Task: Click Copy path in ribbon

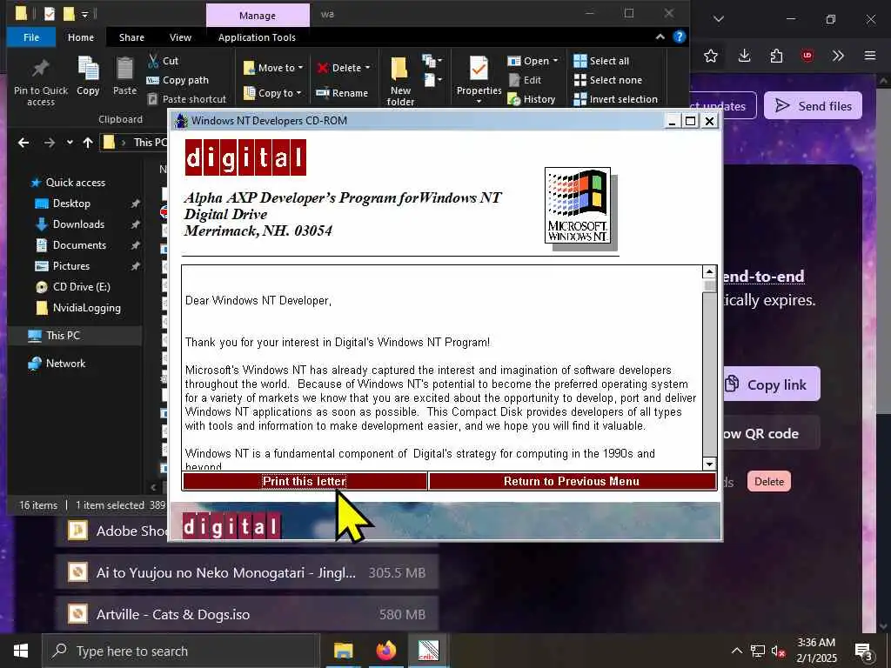Action: (x=178, y=80)
